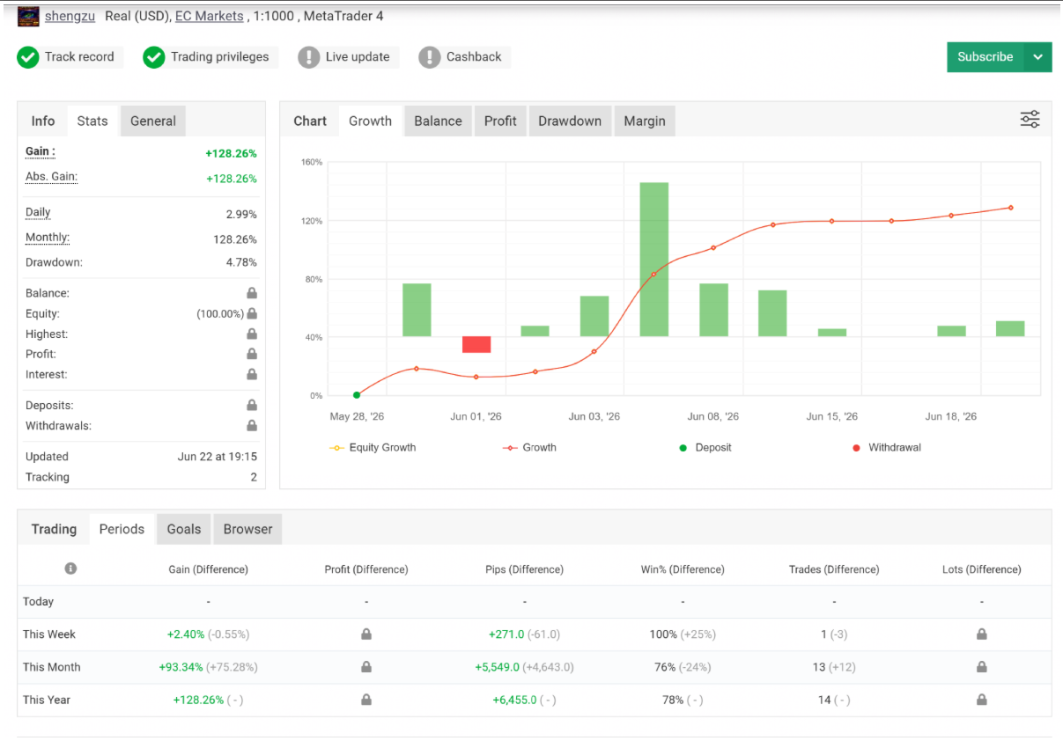Click the lock icon beside Withdrawals
This screenshot has width=1063, height=741.
252,426
